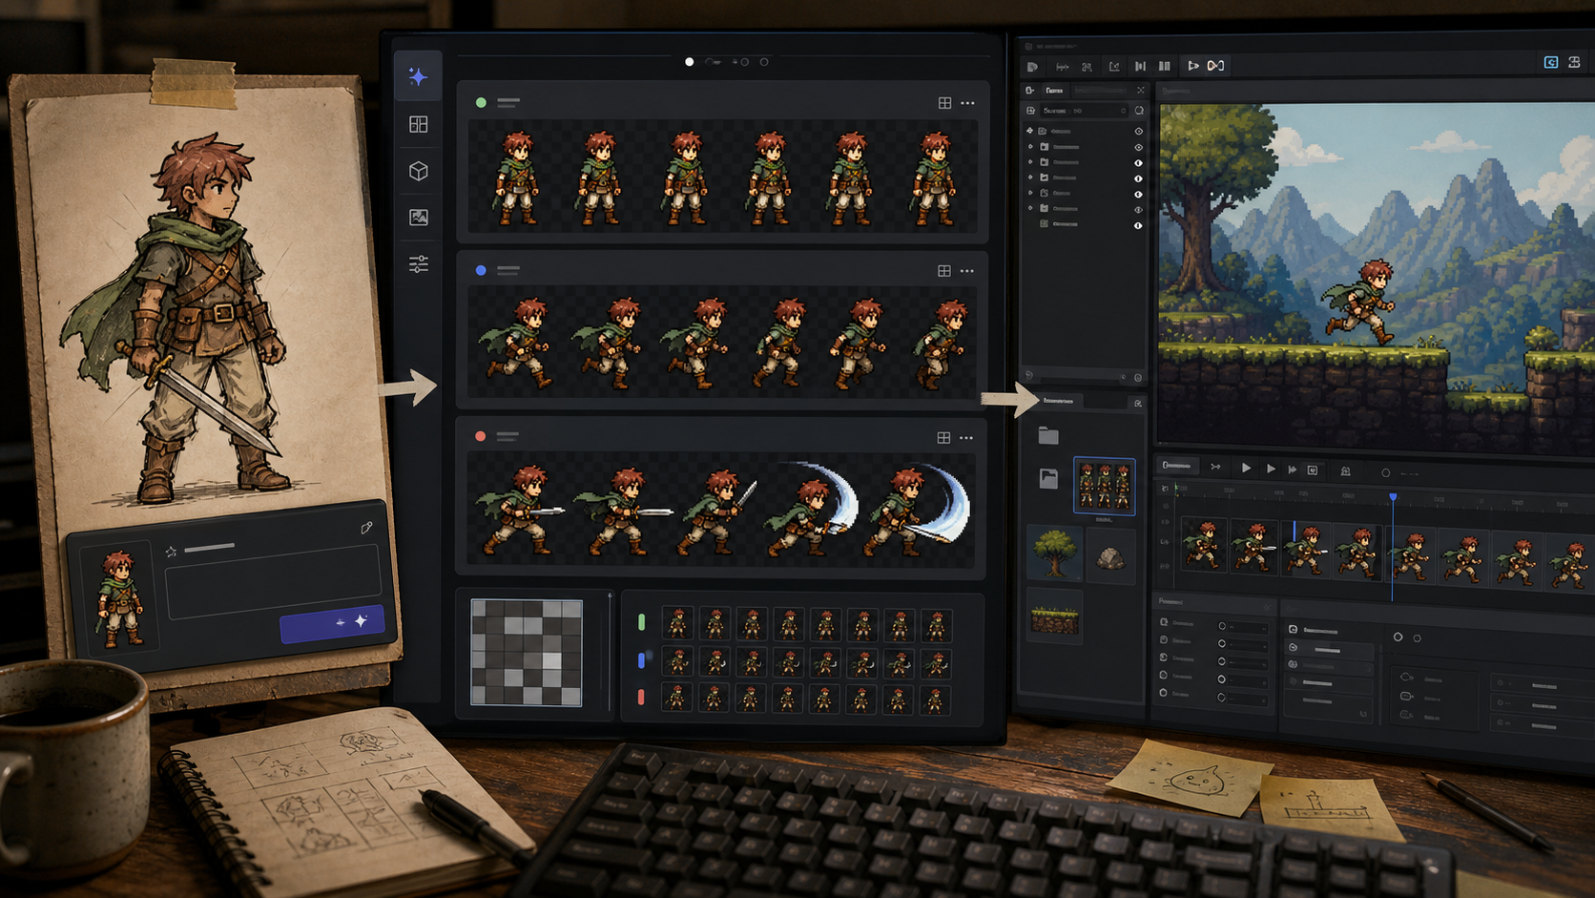Click pencil edit icon on prompt card
Screen dimensions: 1595x898
[x=366, y=528]
